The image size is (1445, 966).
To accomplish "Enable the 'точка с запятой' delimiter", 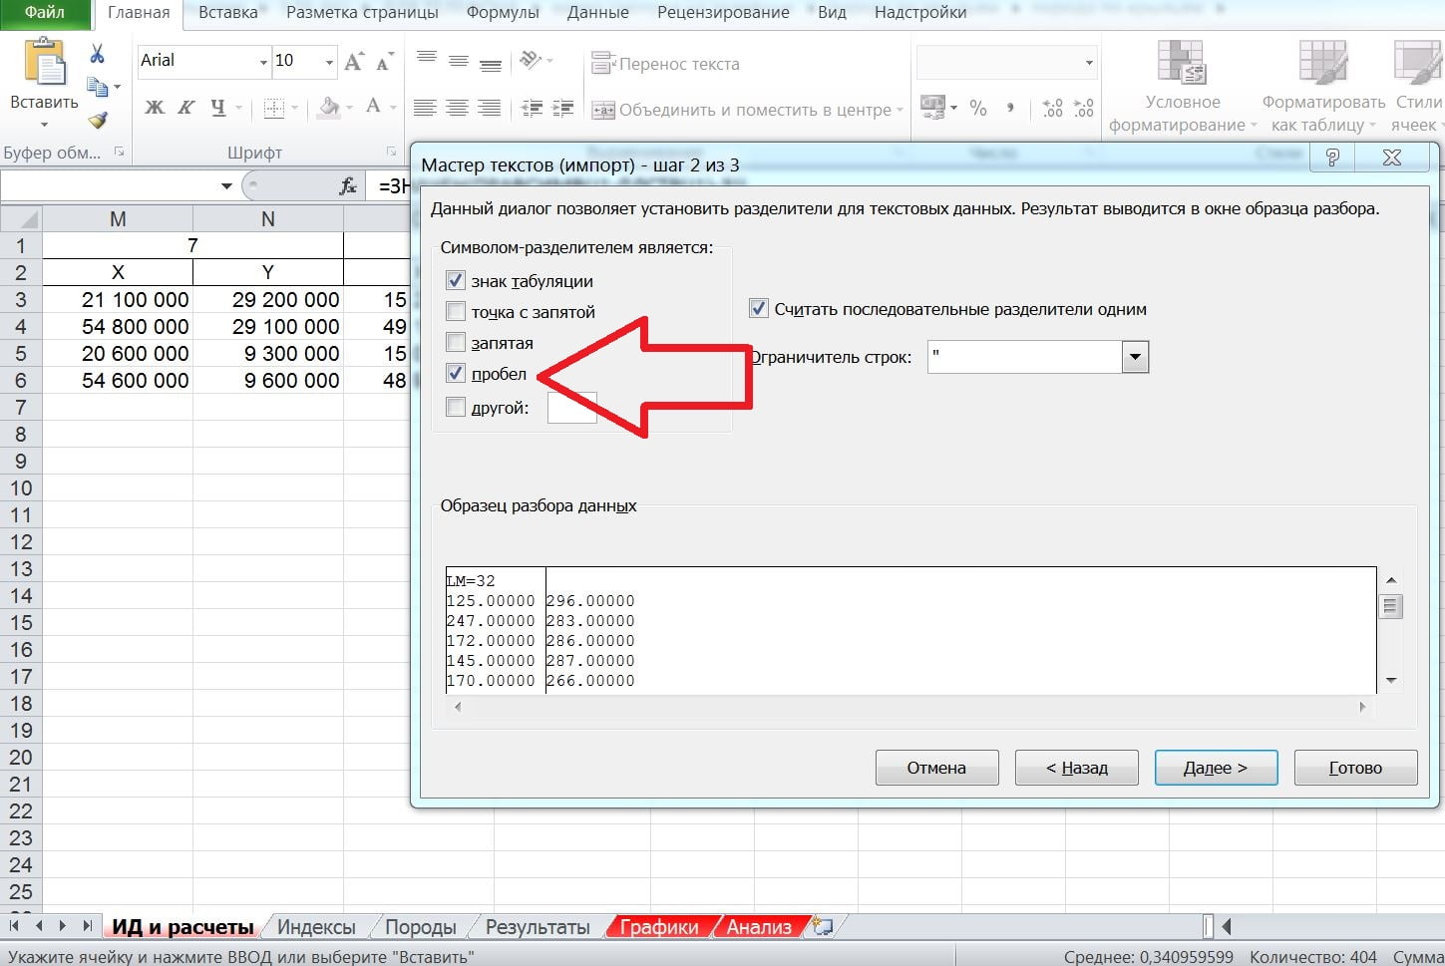I will pyautogui.click(x=456, y=312).
